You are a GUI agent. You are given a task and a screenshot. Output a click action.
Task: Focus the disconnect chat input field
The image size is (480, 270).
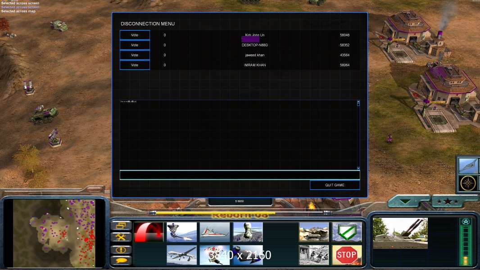click(240, 175)
